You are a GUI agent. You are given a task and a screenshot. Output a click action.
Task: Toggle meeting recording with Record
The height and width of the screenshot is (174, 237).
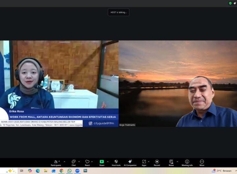[157, 162]
